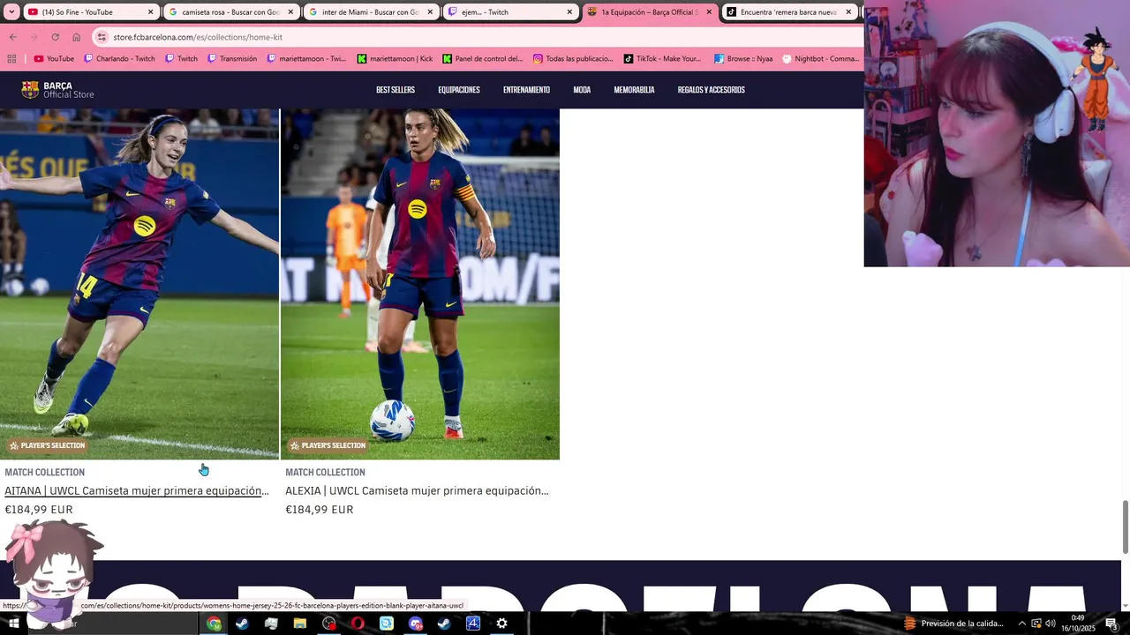This screenshot has height=635, width=1130.
Task: Open the AITANA UWCL Camiseta product link
Action: coord(137,490)
